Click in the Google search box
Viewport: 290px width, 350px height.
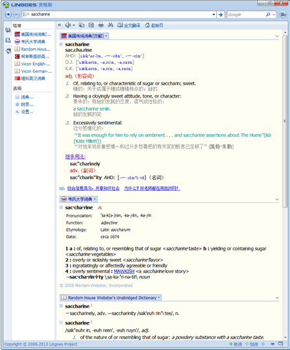coord(246,14)
